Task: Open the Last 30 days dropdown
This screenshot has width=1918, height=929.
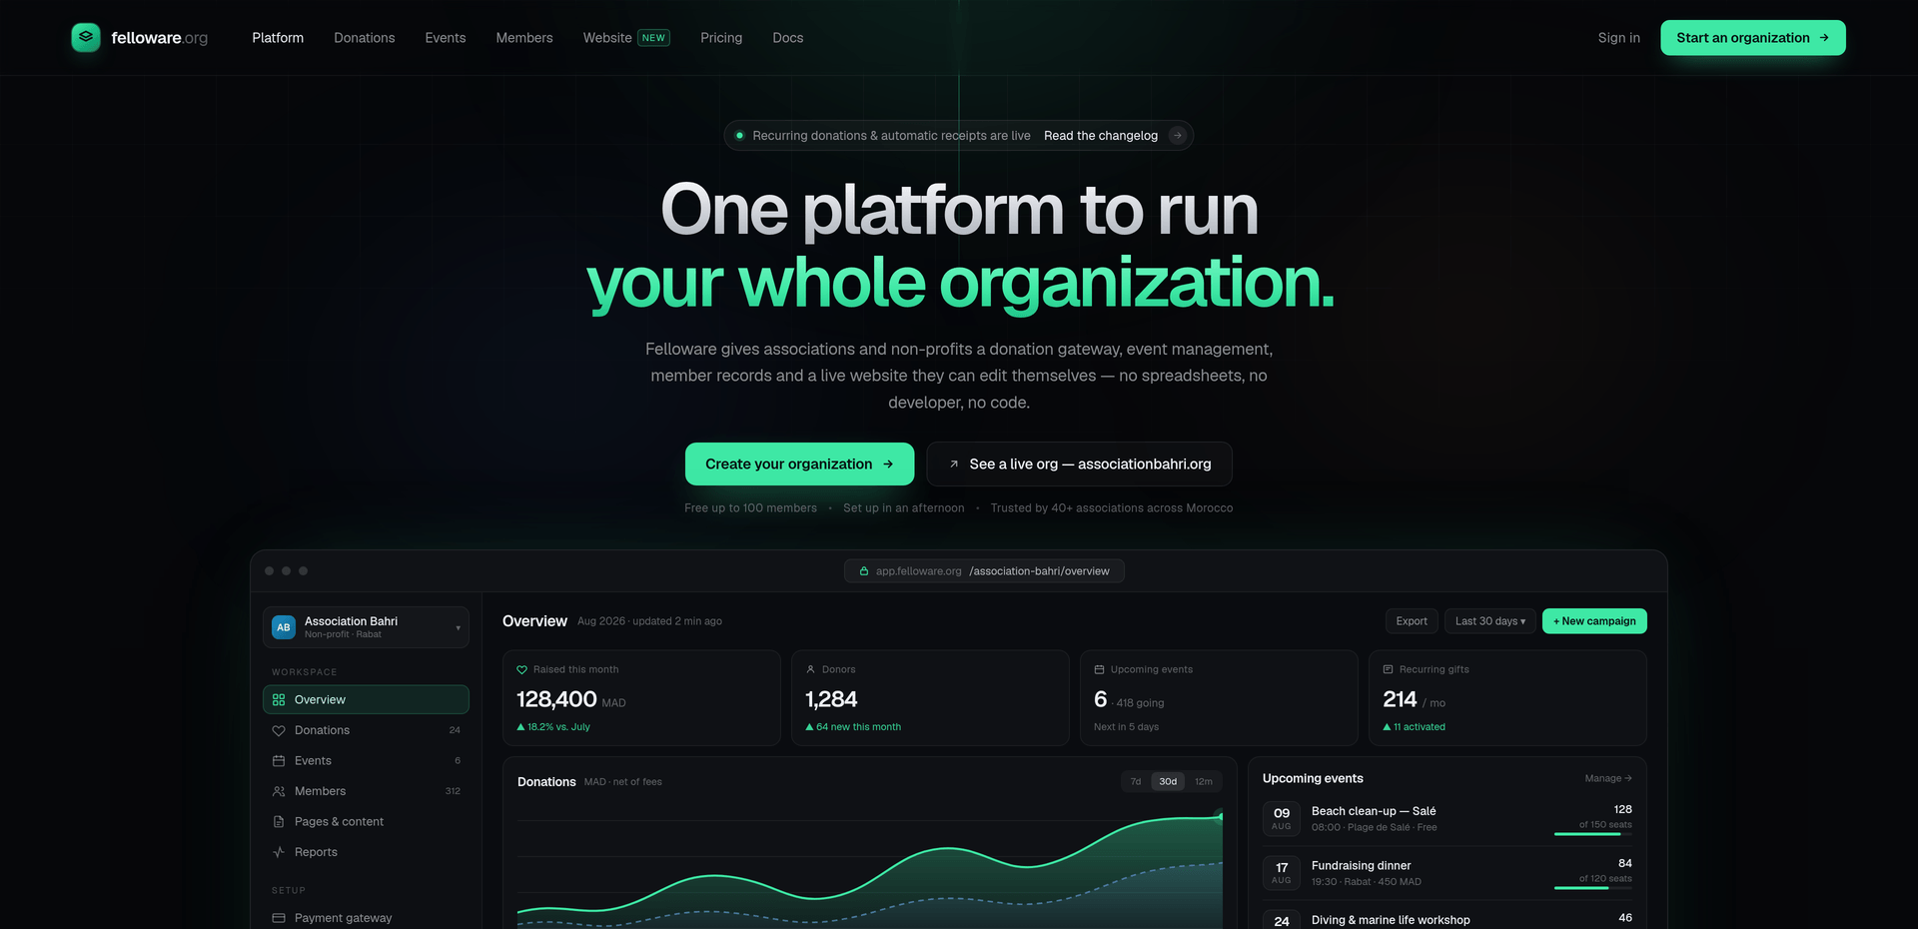Action: click(1489, 621)
